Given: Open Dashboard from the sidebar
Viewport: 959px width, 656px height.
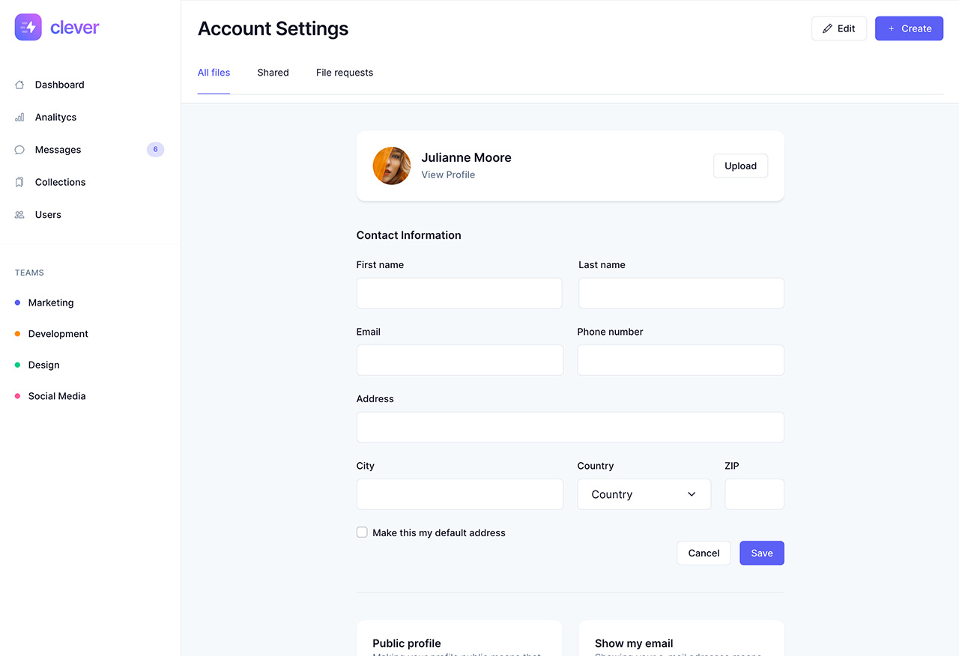Looking at the screenshot, I should [x=59, y=85].
